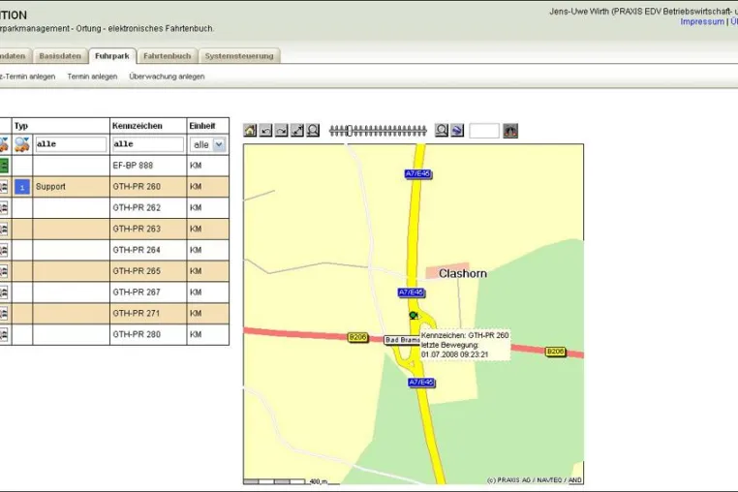The height and width of the screenshot is (492, 738).
Task: Click the diagonal arrows map toolbar icon
Action: tap(297, 131)
